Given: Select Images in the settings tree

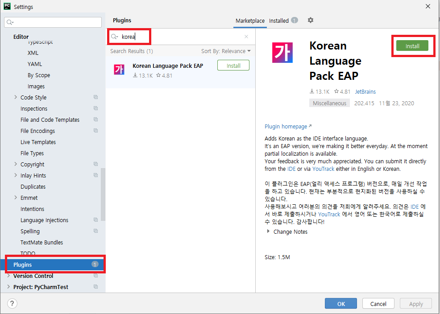Looking at the screenshot, I should point(36,87).
